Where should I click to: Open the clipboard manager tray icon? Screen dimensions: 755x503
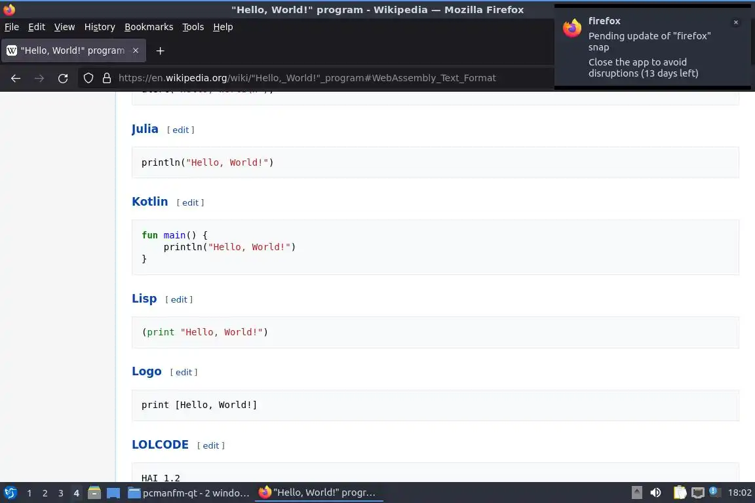click(680, 493)
